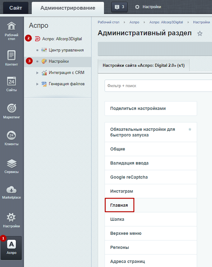
Task: Click the palette icon next to Настройки
Action: pos(44,61)
